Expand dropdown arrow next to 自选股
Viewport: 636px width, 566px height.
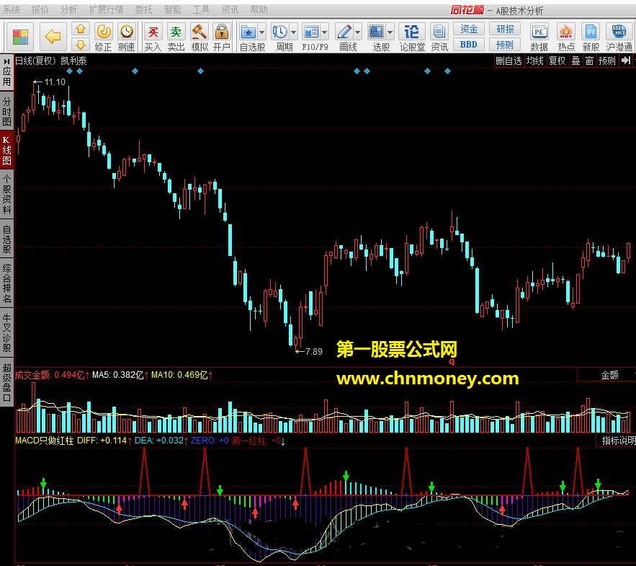(x=261, y=32)
